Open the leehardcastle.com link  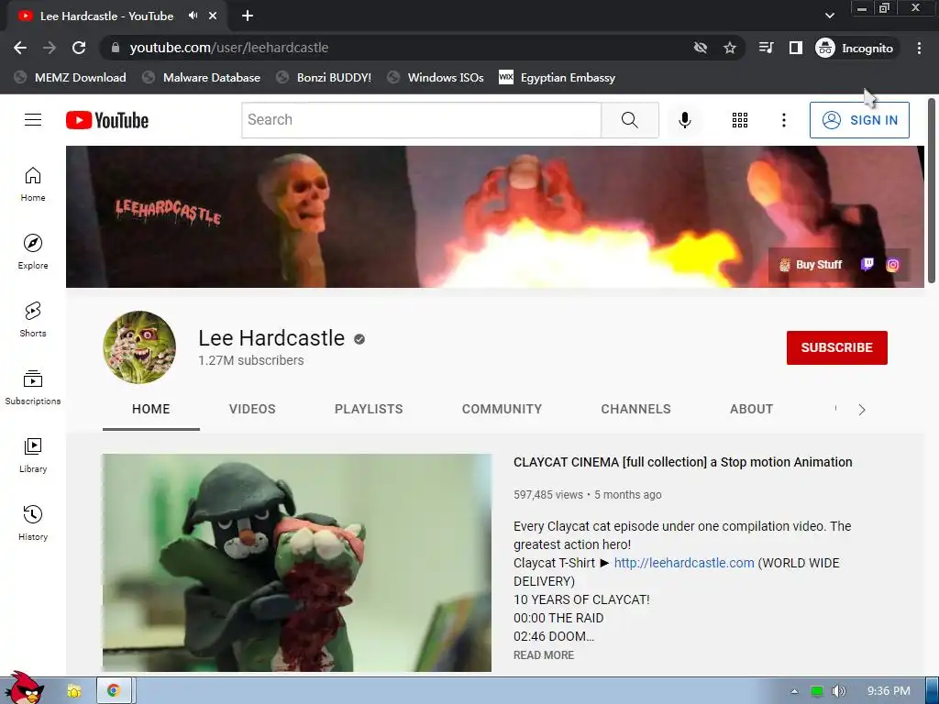pyautogui.click(x=684, y=563)
